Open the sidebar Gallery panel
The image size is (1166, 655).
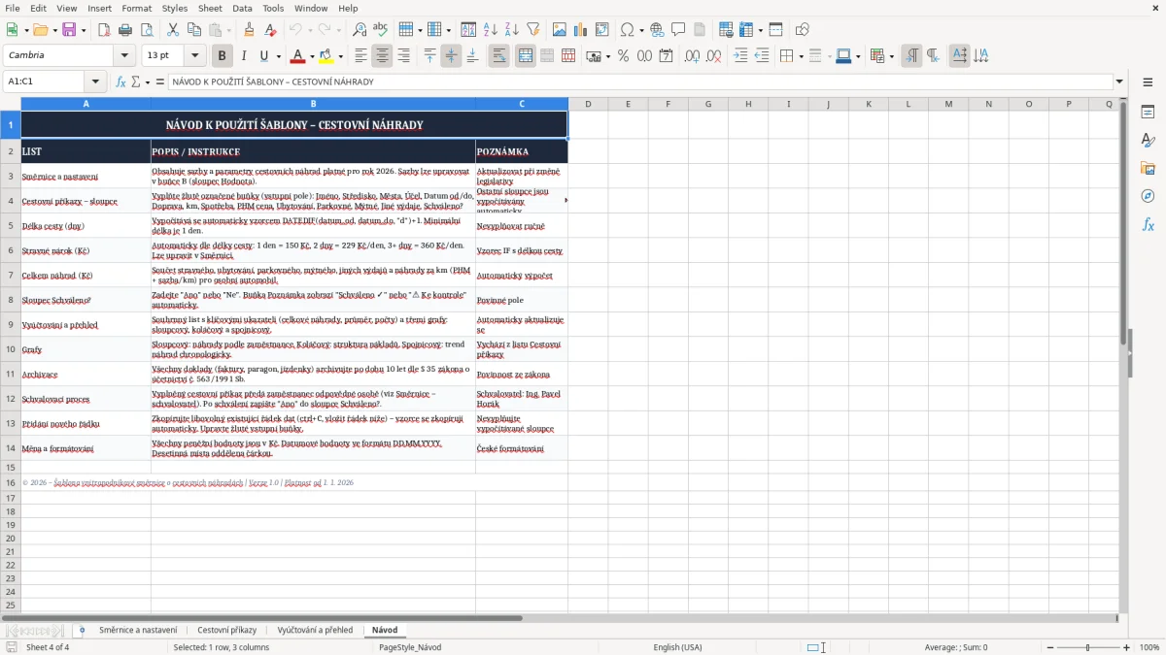1148,168
